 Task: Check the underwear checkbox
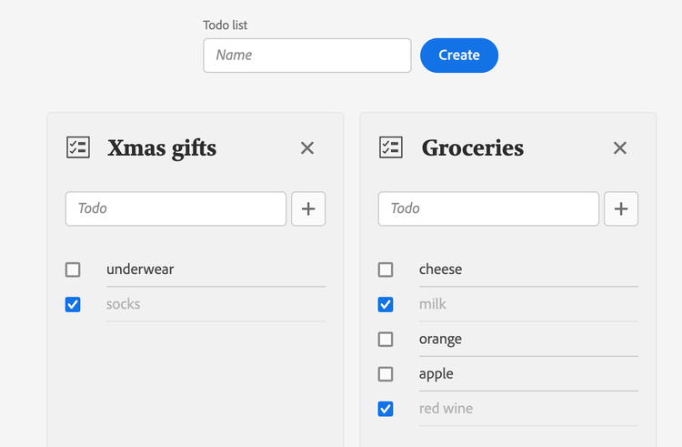click(73, 269)
